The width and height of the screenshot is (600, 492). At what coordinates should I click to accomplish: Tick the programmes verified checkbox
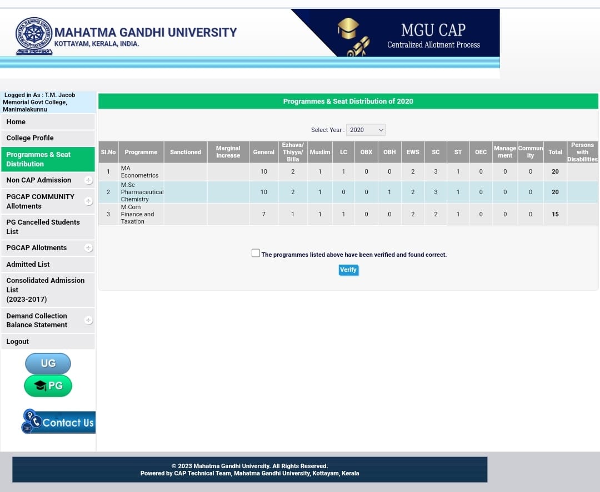tap(256, 253)
